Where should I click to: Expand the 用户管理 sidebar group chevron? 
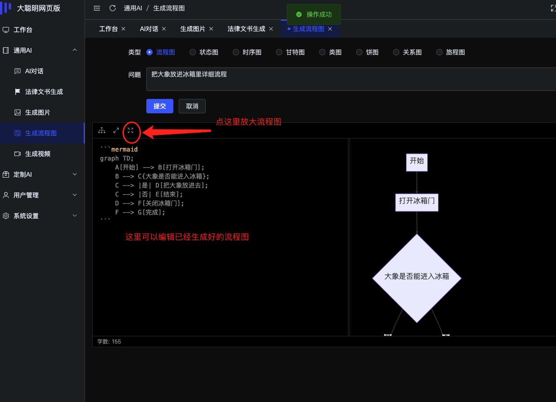pyautogui.click(x=75, y=195)
